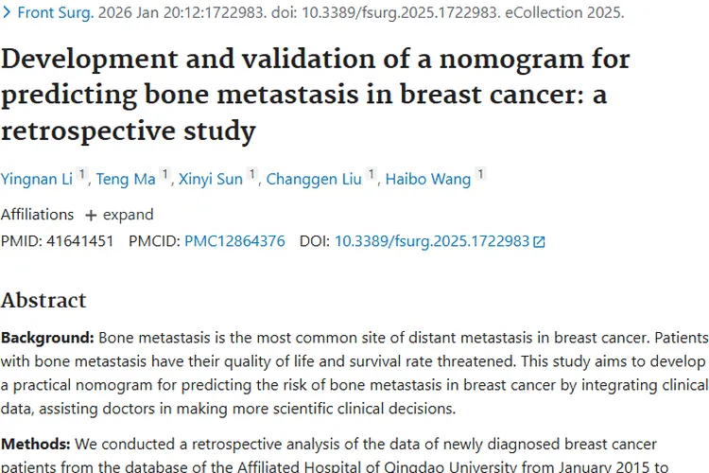Viewport: 709px width, 473px height.
Task: Click the Abstract section heading
Action: pos(43,300)
